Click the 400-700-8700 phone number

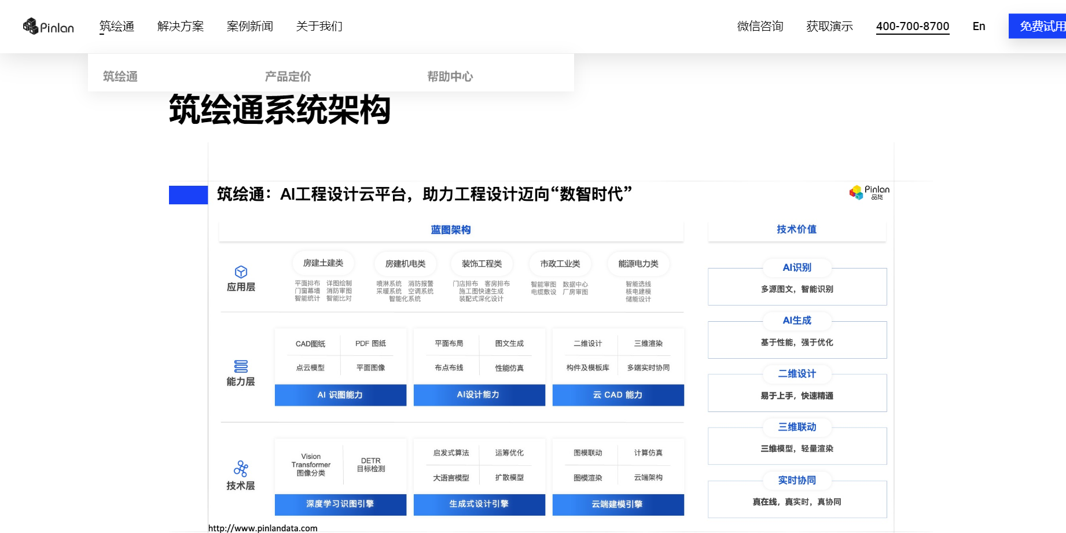[x=912, y=27]
